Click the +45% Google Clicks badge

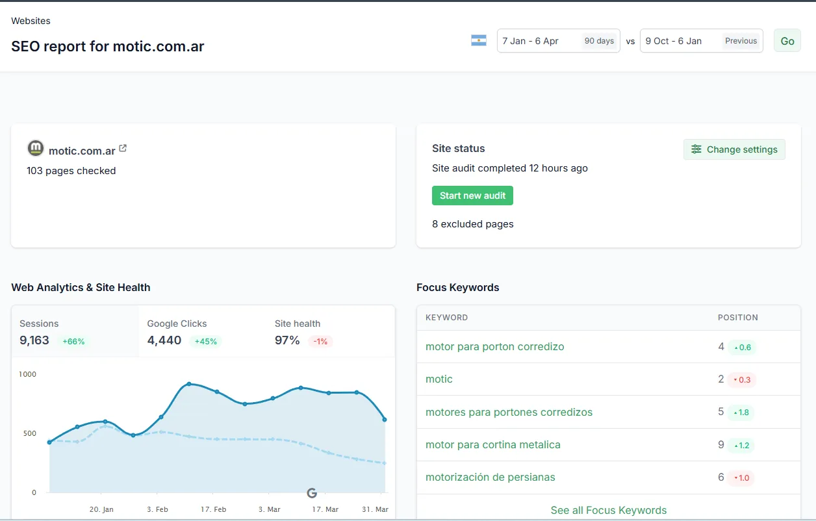coord(205,341)
